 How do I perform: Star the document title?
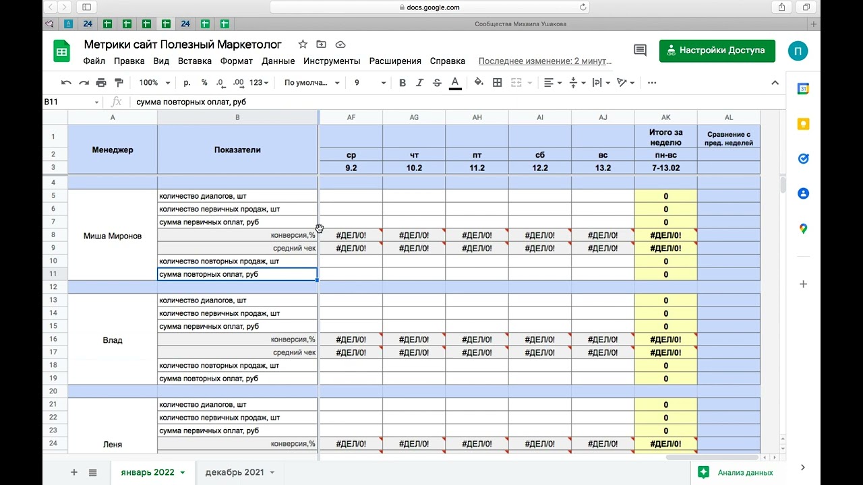pos(303,44)
